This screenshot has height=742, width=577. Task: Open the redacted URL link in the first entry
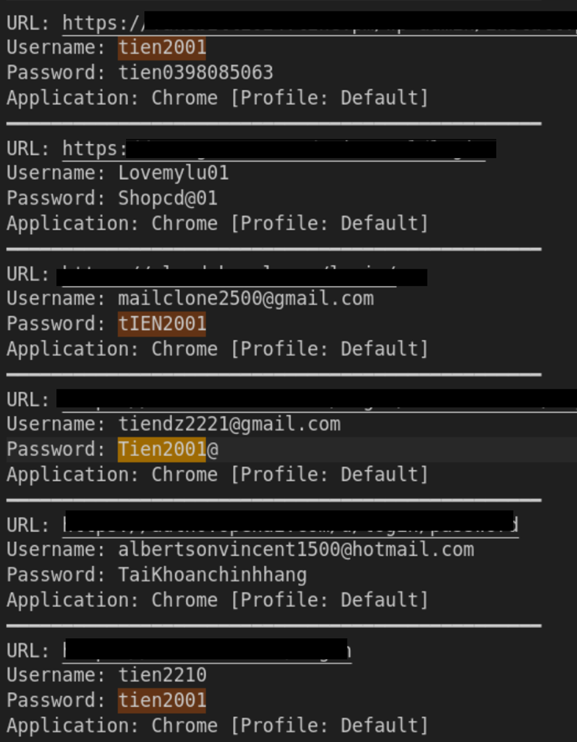[320, 23]
